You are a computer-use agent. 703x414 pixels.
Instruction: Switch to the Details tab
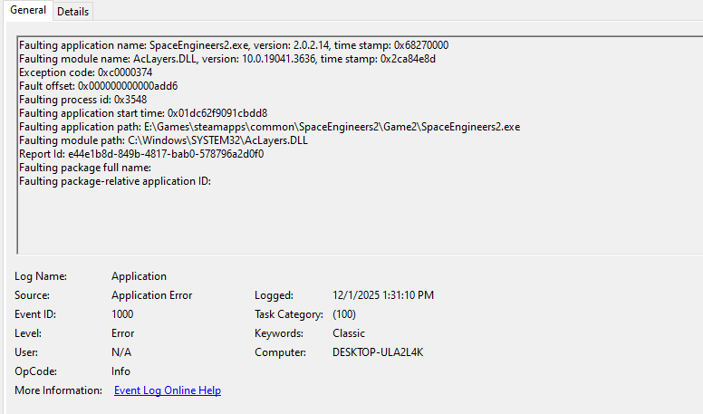click(73, 11)
